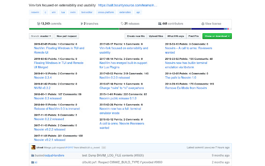This screenshot has height=166, width=265.
Task: Open the busted folder icon
Action: [32, 155]
